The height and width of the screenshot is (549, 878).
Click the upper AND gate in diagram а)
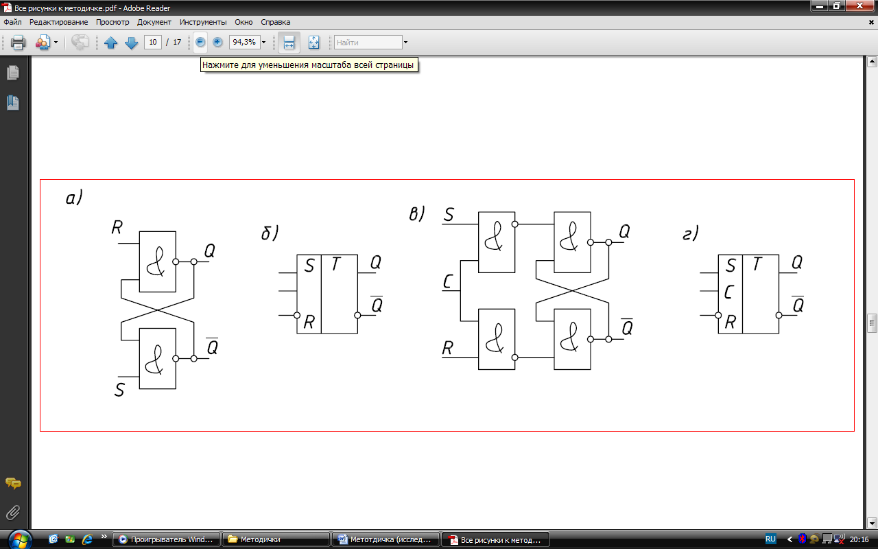(157, 261)
